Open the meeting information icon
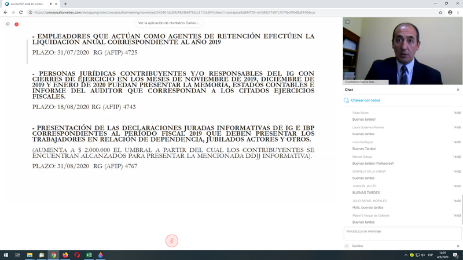The height and width of the screenshot is (260, 463). click(x=8, y=24)
